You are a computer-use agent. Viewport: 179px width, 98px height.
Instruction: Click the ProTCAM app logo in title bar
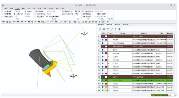pos(3,5)
